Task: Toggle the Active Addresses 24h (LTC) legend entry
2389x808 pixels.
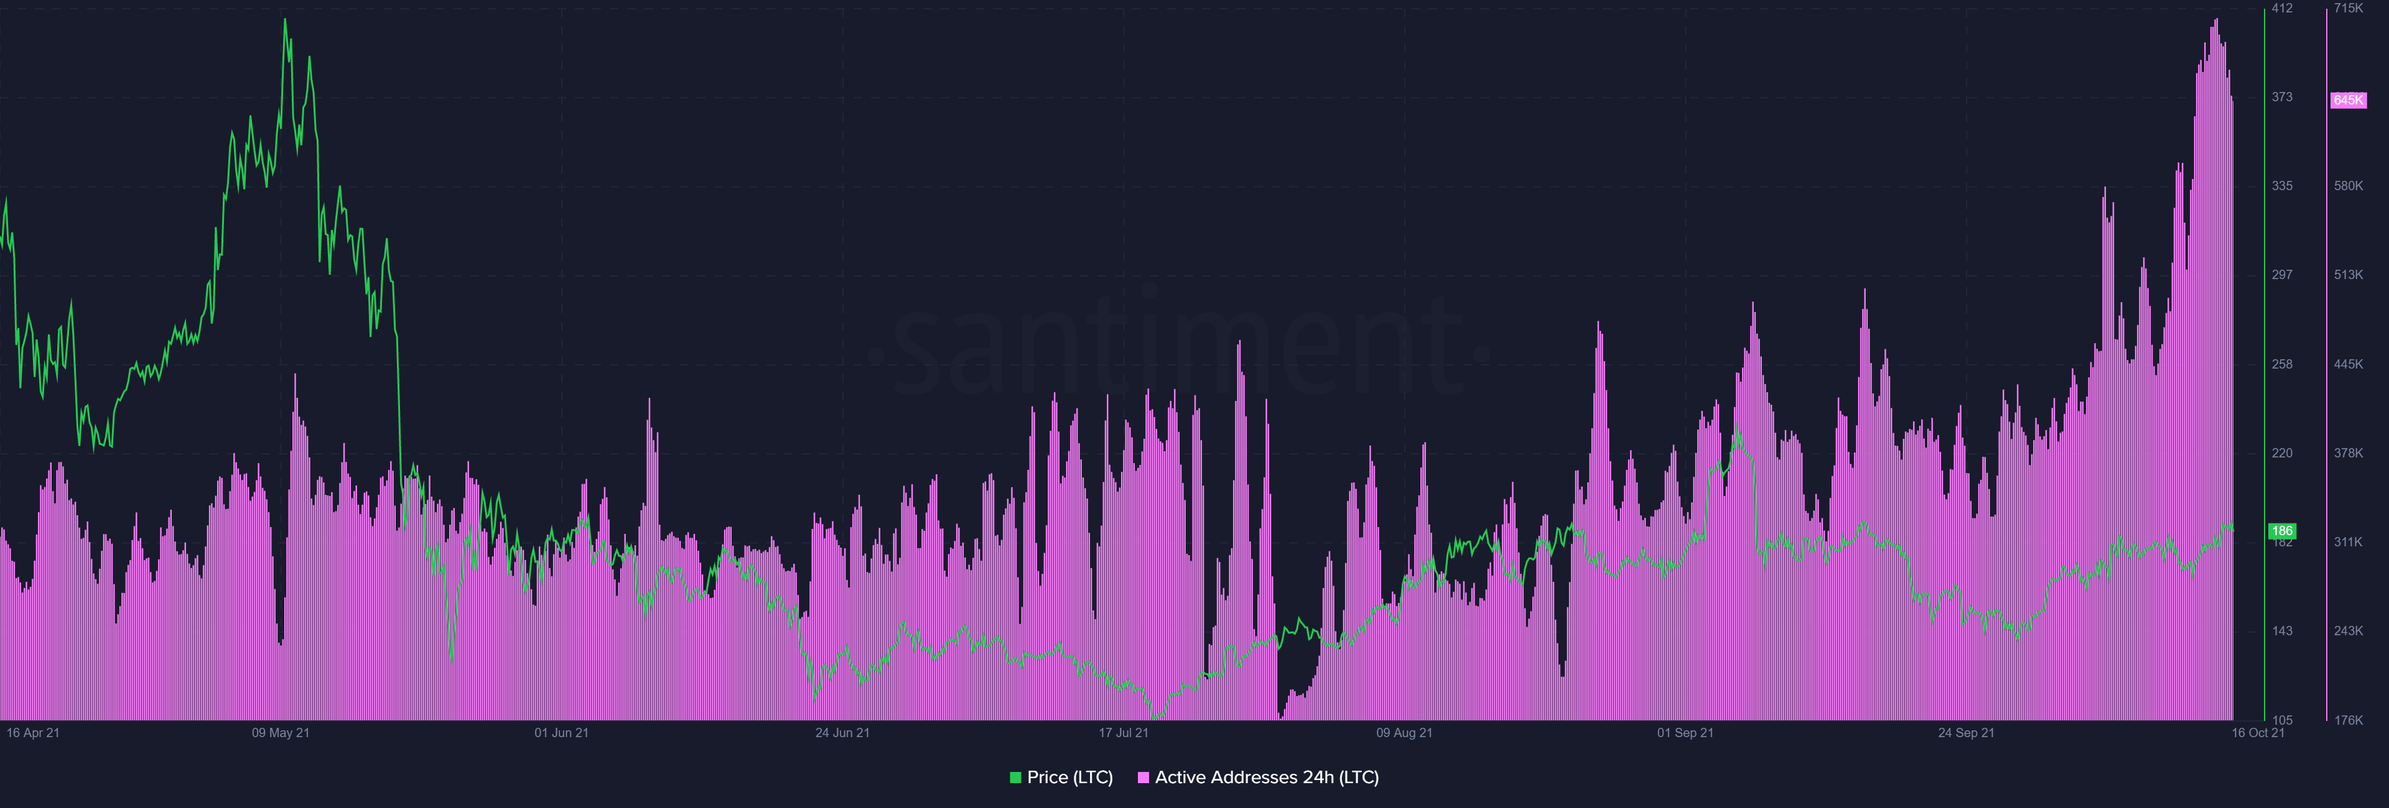Action: pyautogui.click(x=1257, y=778)
